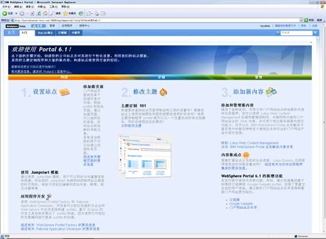Click the 立即修改主题 link
The height and width of the screenshot is (239, 326).
point(131,125)
